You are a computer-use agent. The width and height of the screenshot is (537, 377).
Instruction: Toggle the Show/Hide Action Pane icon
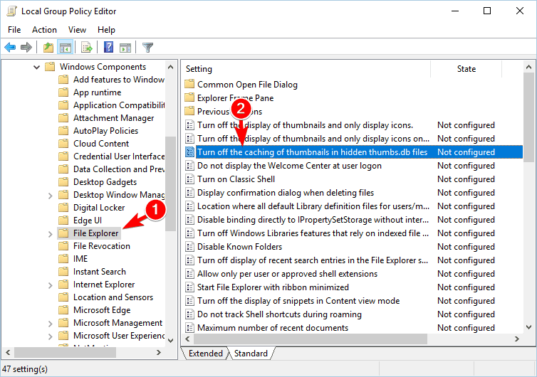pos(125,48)
